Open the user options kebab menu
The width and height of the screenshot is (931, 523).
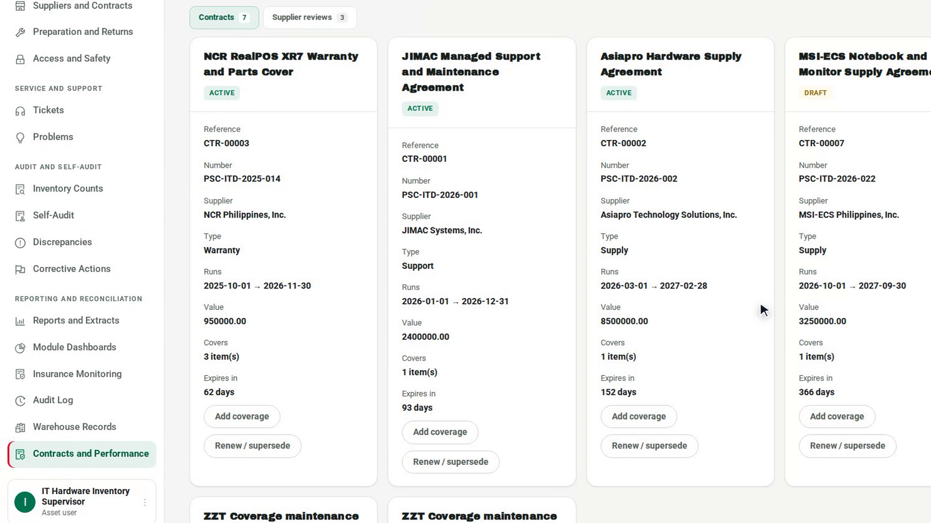(144, 502)
